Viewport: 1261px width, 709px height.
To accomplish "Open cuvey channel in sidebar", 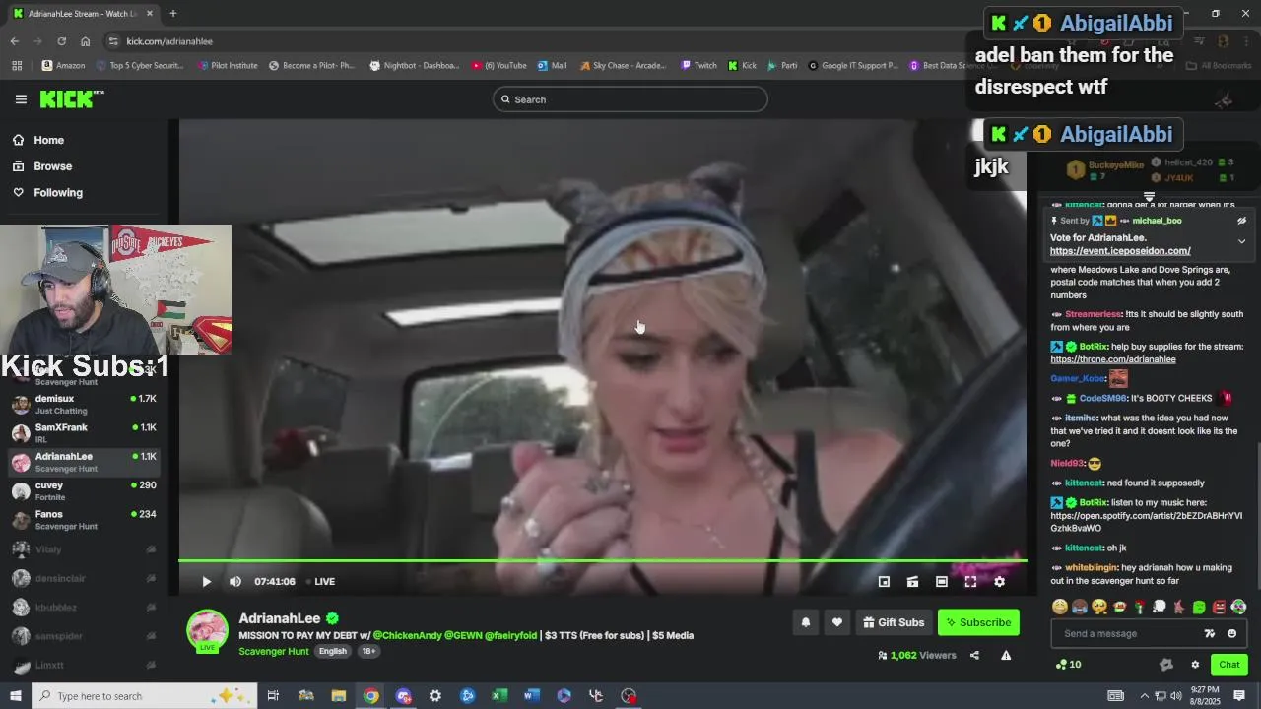I will (84, 490).
